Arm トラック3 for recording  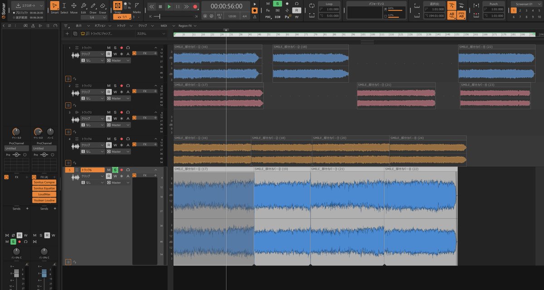tap(121, 112)
